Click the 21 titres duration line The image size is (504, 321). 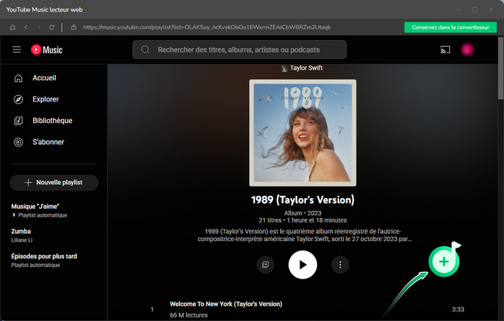(x=302, y=220)
